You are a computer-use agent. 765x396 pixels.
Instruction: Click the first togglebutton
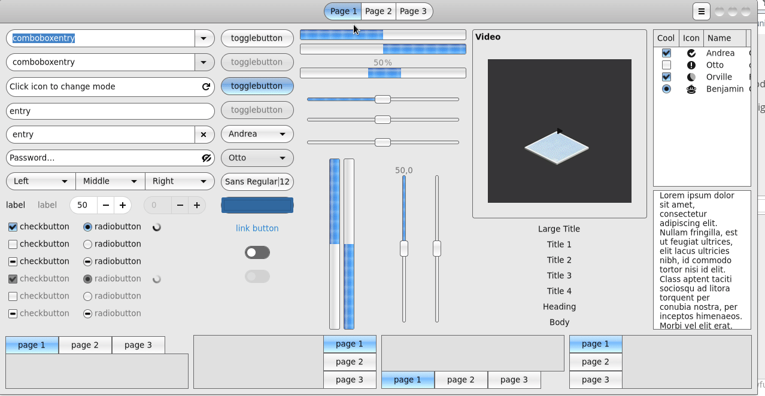point(257,38)
